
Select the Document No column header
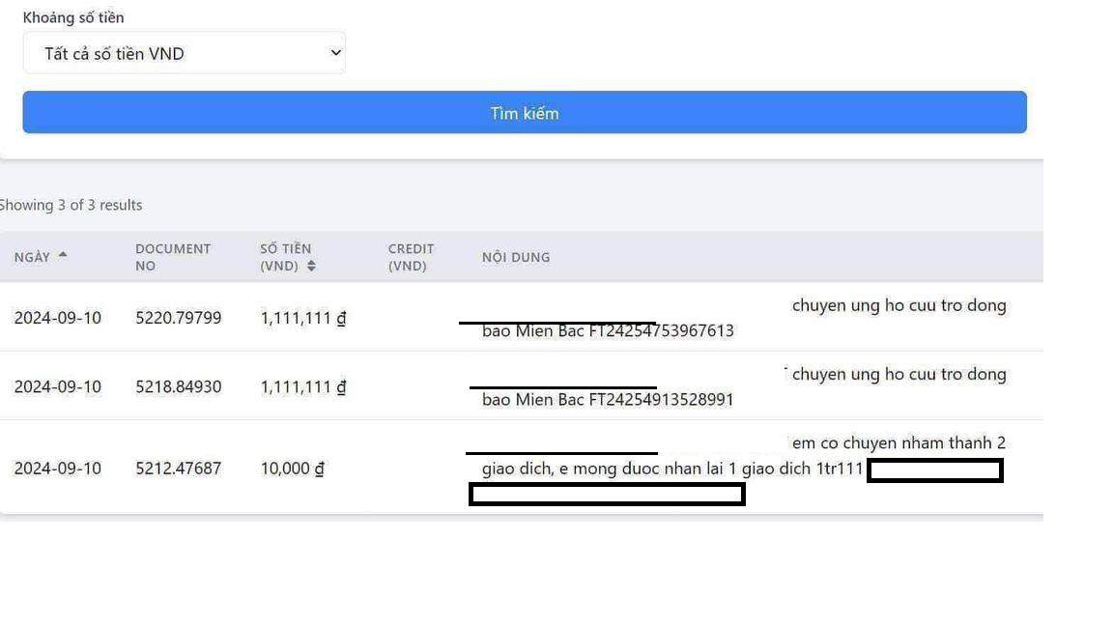coord(172,257)
